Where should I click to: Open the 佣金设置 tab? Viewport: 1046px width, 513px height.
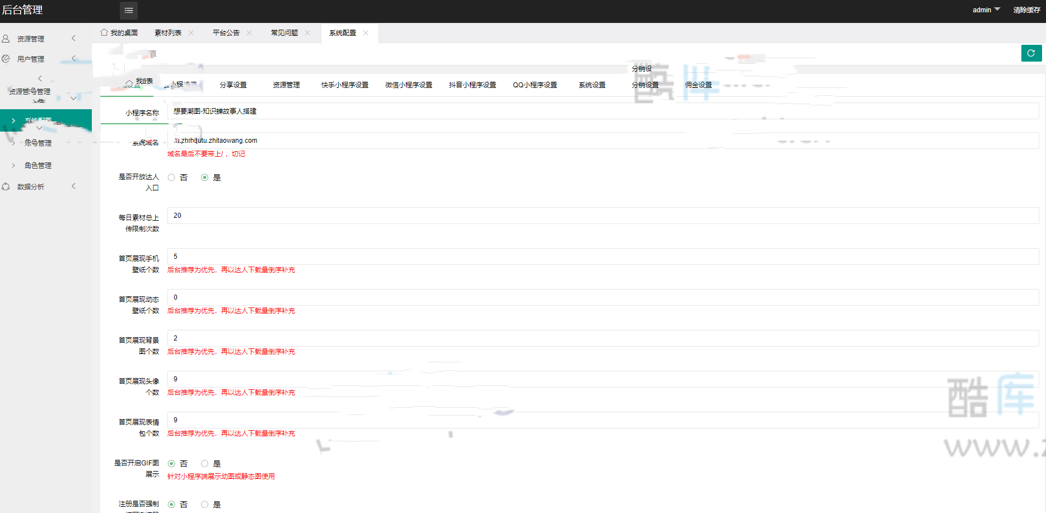click(698, 85)
